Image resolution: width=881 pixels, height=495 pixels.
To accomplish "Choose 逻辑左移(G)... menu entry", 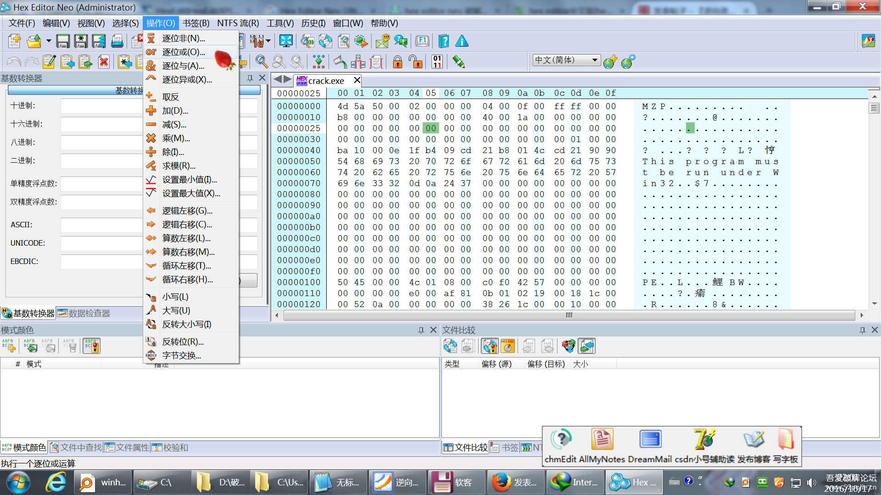I will click(x=190, y=210).
